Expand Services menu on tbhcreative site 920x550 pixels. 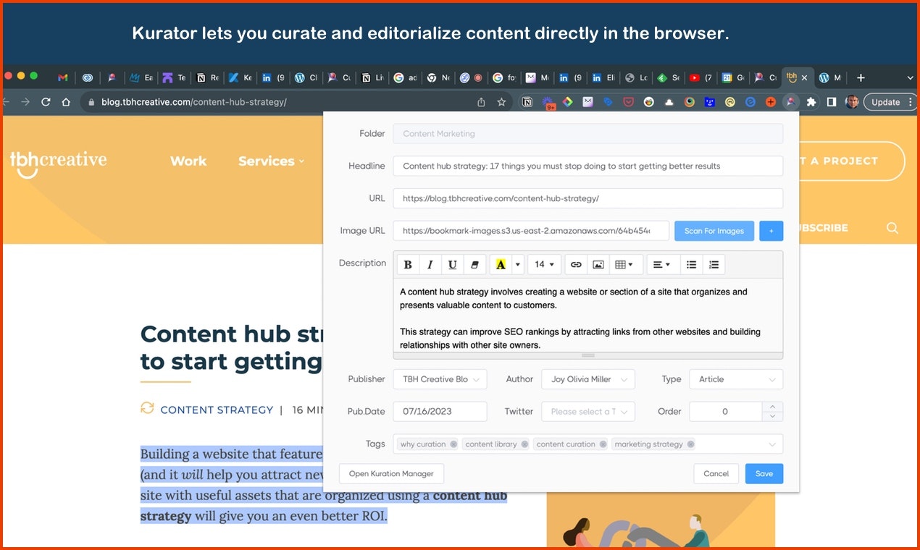(x=271, y=161)
